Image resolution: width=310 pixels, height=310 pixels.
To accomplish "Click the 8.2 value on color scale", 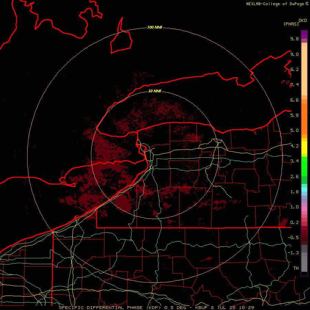I will [x=294, y=69].
